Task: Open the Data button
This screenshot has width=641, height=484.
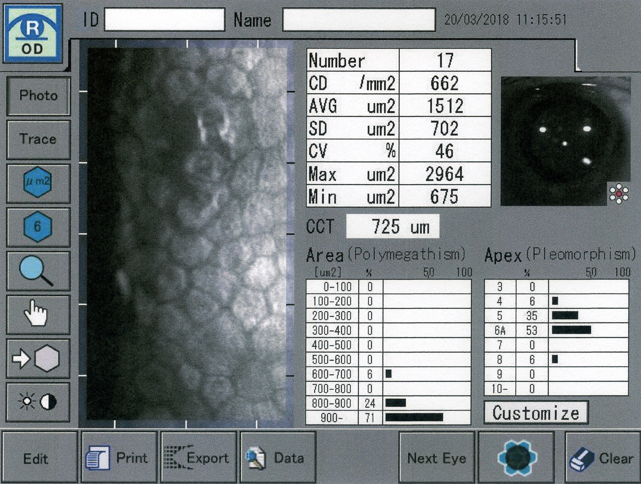Action: tap(278, 457)
